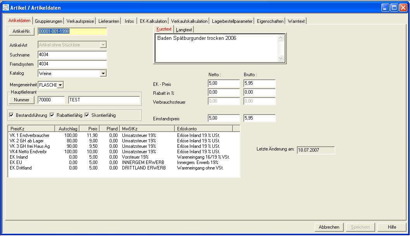Open the EK-Kalkulation tab
The height and width of the screenshot is (236, 410).
click(x=153, y=21)
